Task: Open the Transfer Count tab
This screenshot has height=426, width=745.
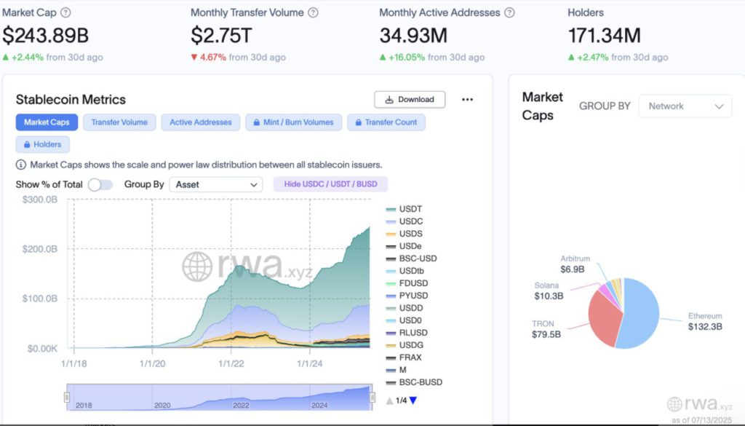Action: [386, 122]
